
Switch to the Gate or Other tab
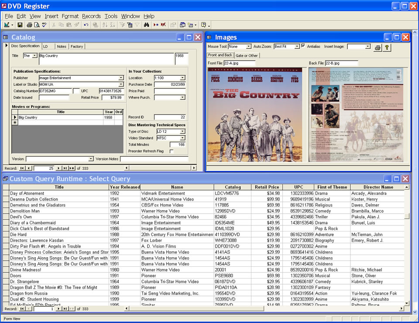pyautogui.click(x=247, y=55)
